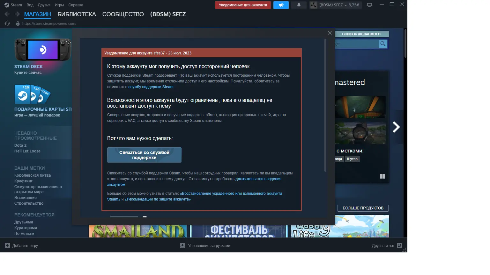Click the upper featured game screenshot thumbnail

(x=360, y=107)
